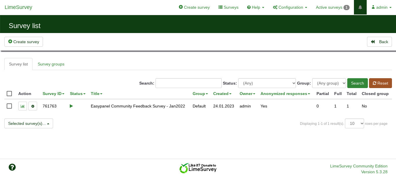Viewport: 396px width, 177px height.
Task: Open the help question mark icon at bottom
Action: (12, 167)
